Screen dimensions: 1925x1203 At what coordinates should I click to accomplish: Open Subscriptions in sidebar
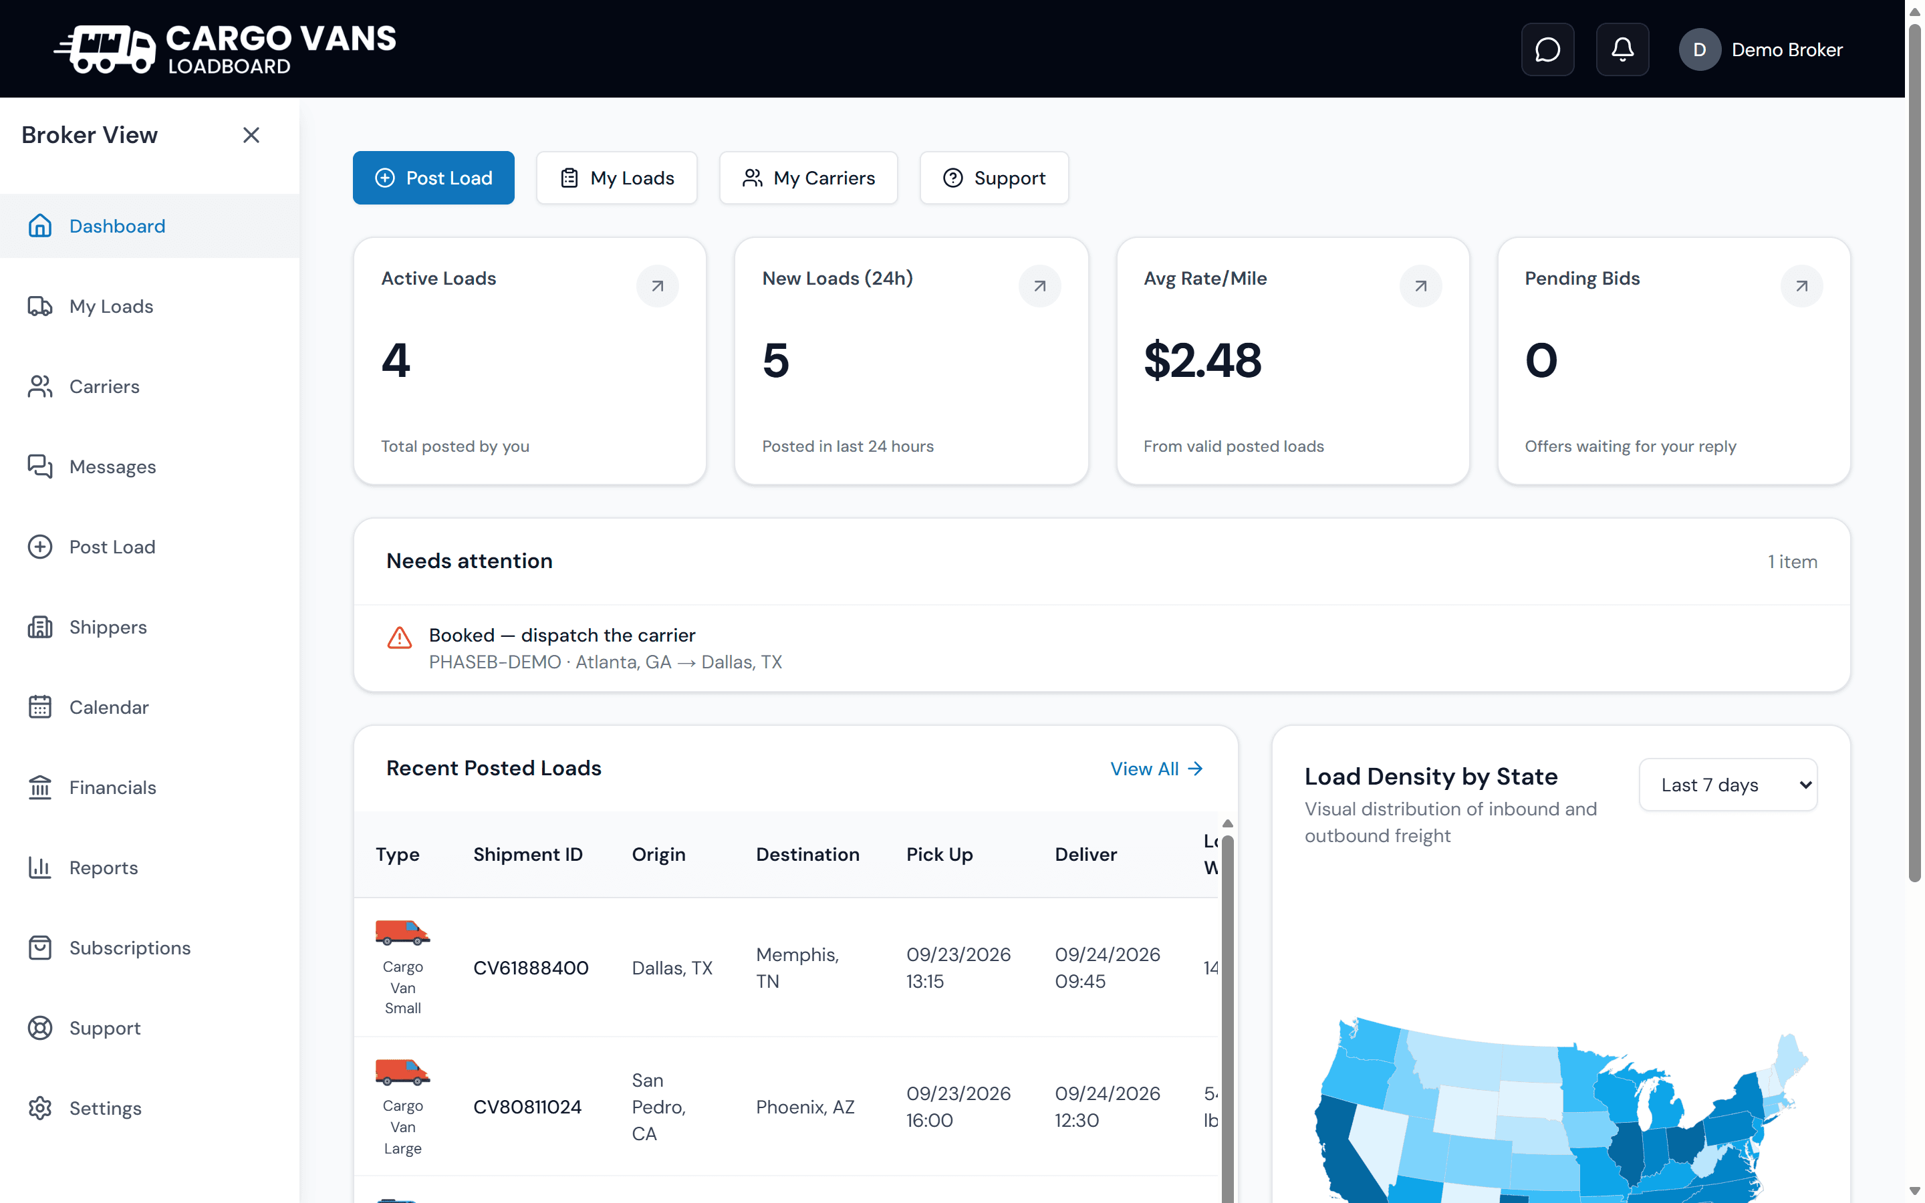pos(150,948)
